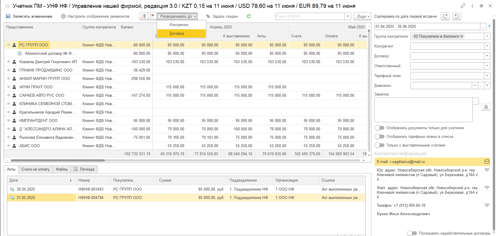Open Настроить отображение реквизитов
496x236 pixels.
(x=95, y=16)
